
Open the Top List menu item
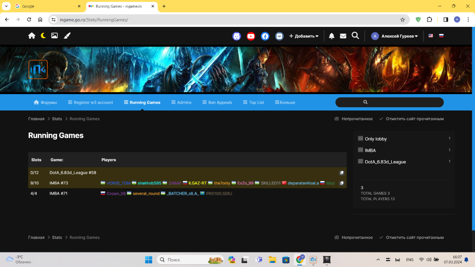pos(253,102)
